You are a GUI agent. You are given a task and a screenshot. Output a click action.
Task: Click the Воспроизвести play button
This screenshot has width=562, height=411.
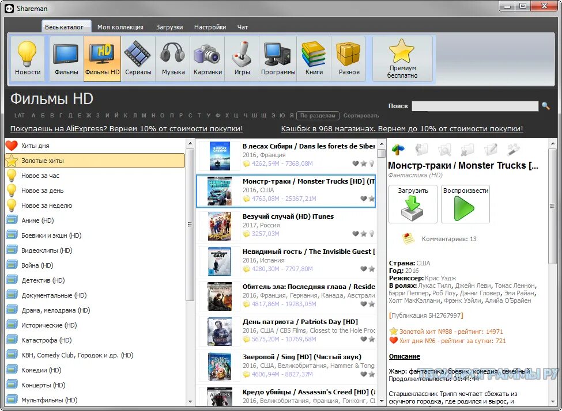[x=465, y=204]
